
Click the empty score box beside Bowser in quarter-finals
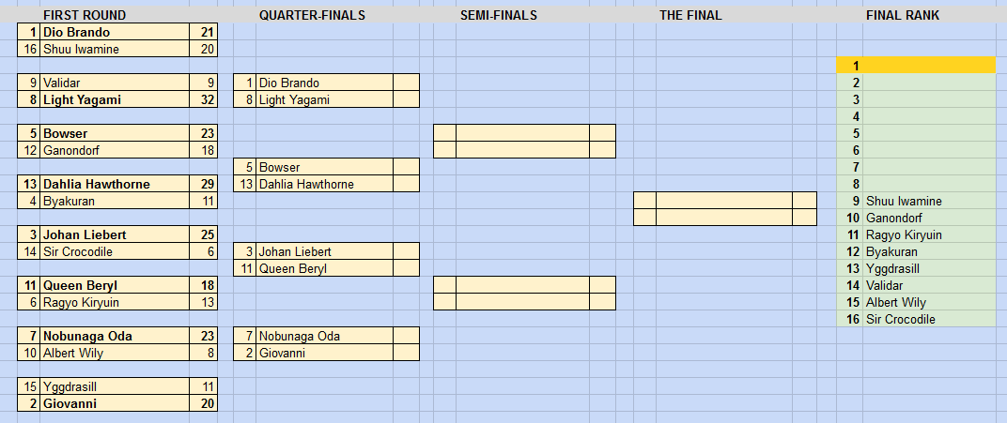(406, 167)
